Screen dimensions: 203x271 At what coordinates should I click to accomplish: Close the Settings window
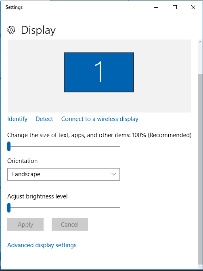pyautogui.click(x=193, y=7)
